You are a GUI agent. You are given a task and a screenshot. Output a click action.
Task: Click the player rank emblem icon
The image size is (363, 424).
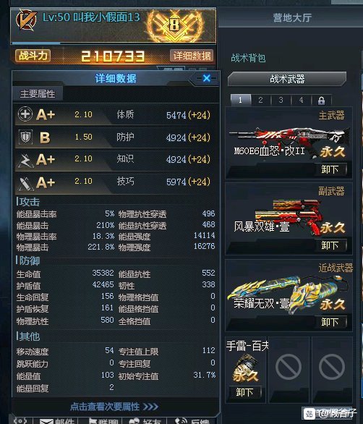click(26, 20)
